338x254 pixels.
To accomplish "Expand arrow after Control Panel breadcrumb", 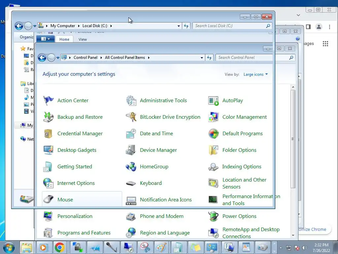I will coord(101,58).
